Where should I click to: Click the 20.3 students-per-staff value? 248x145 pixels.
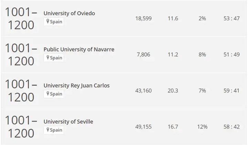(x=173, y=91)
